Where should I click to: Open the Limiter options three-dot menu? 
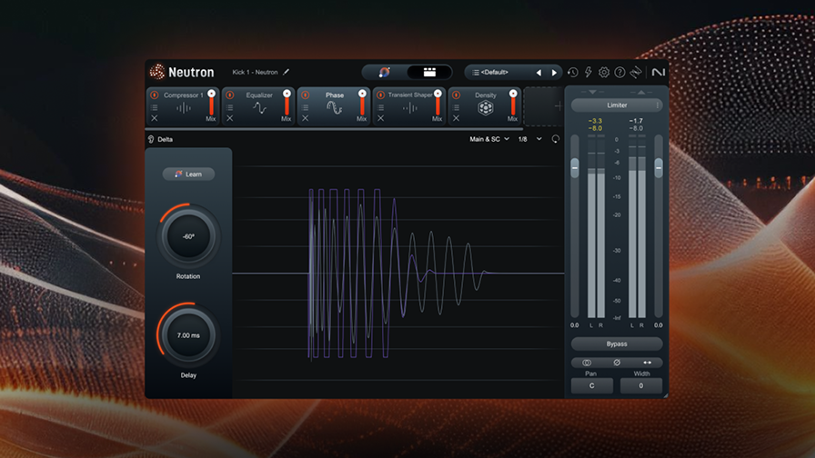(x=658, y=105)
